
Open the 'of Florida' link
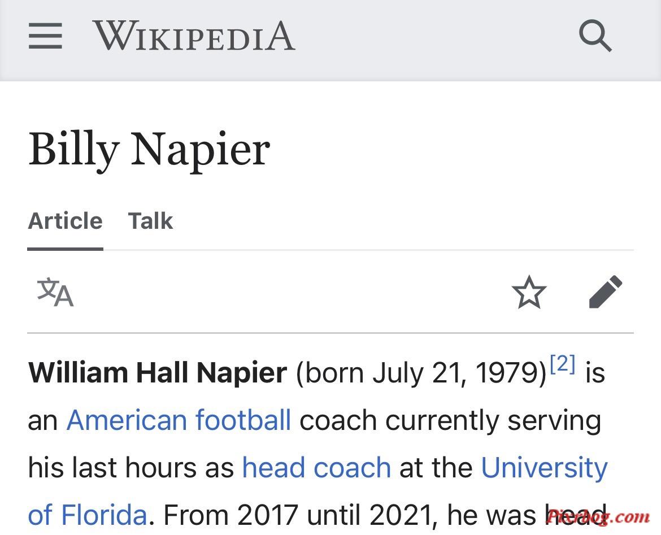87,515
